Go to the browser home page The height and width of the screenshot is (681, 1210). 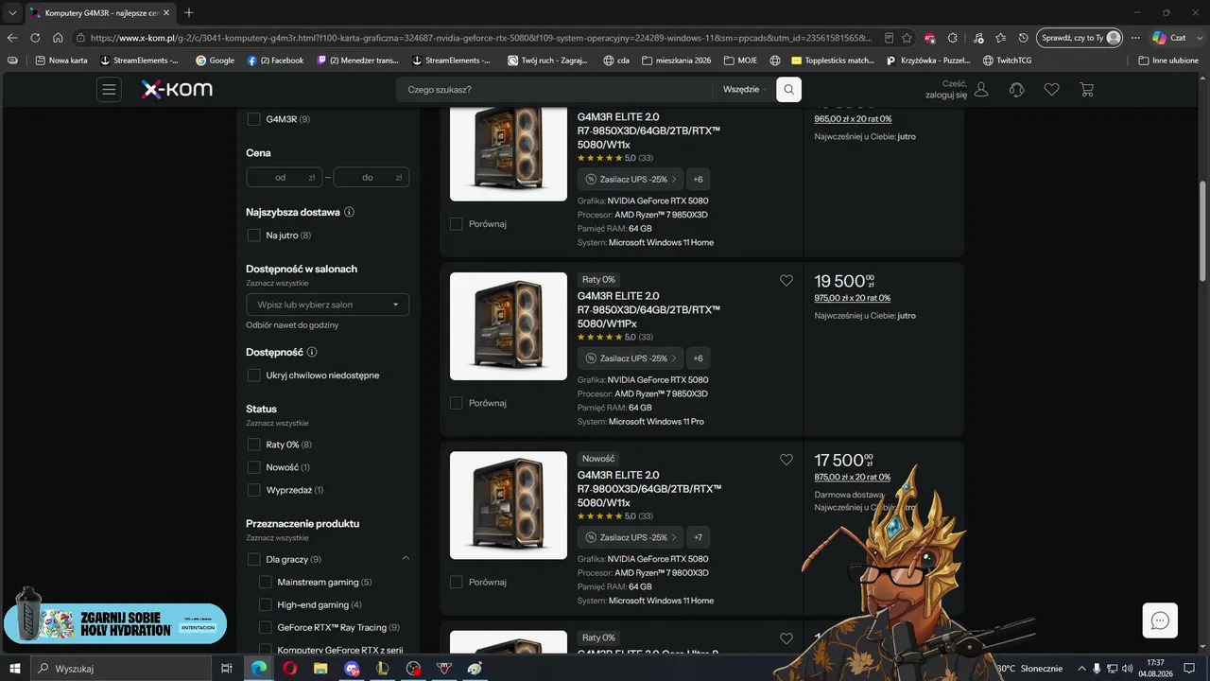pyautogui.click(x=58, y=38)
